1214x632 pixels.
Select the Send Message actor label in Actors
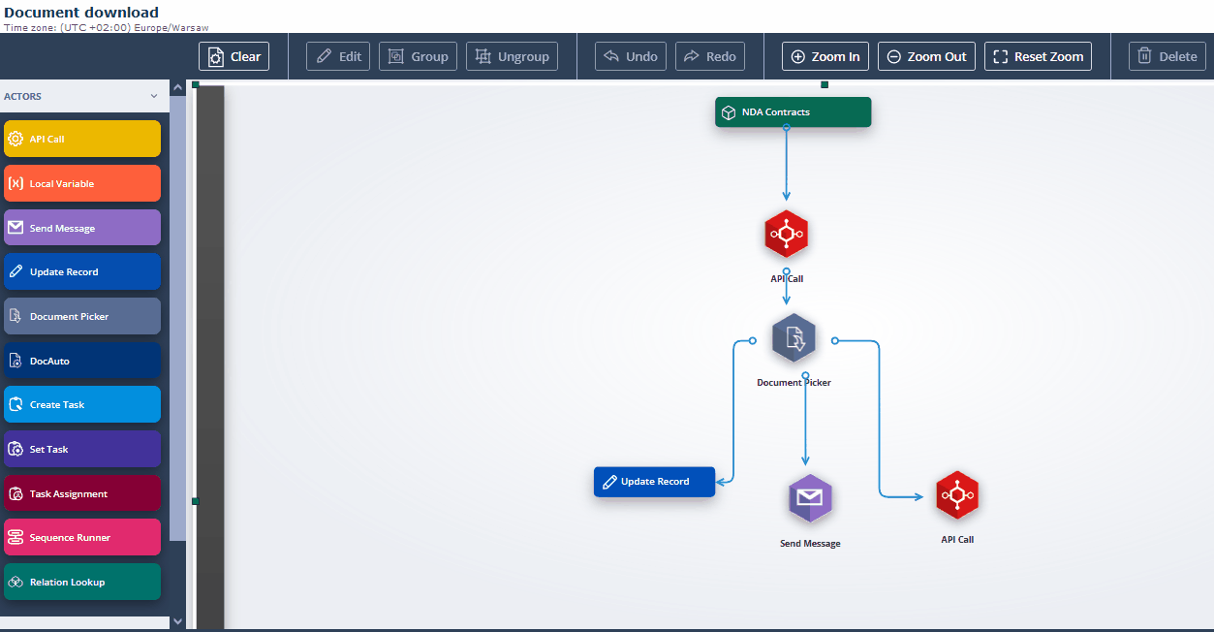62,229
